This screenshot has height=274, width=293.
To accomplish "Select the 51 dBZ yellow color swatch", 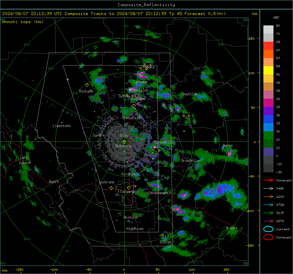I will [x=268, y=70].
